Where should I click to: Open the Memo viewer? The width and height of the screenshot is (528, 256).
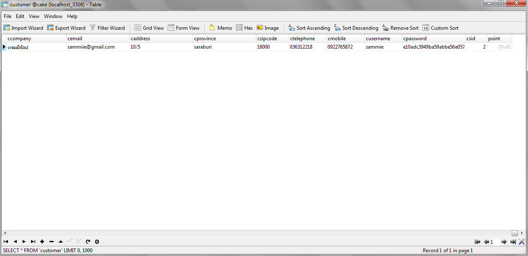click(x=220, y=28)
